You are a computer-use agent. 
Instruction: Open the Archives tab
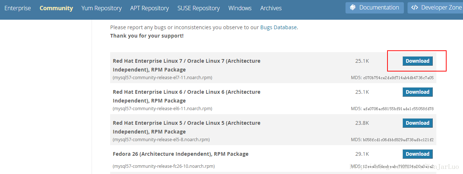point(271,8)
